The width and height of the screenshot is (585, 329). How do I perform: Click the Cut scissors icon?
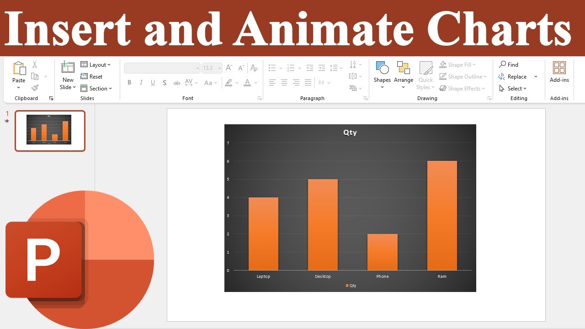(35, 65)
